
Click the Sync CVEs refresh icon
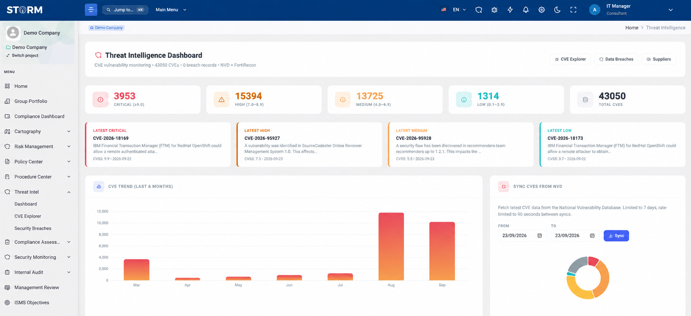point(504,186)
